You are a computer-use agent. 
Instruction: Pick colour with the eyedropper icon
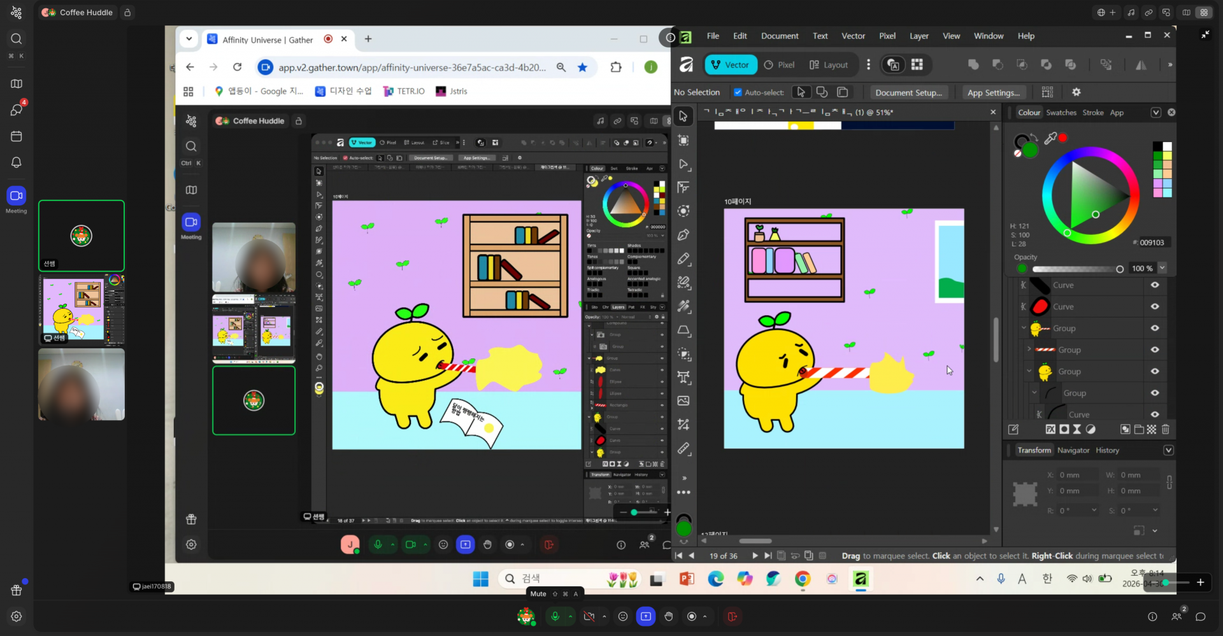pyautogui.click(x=1050, y=138)
